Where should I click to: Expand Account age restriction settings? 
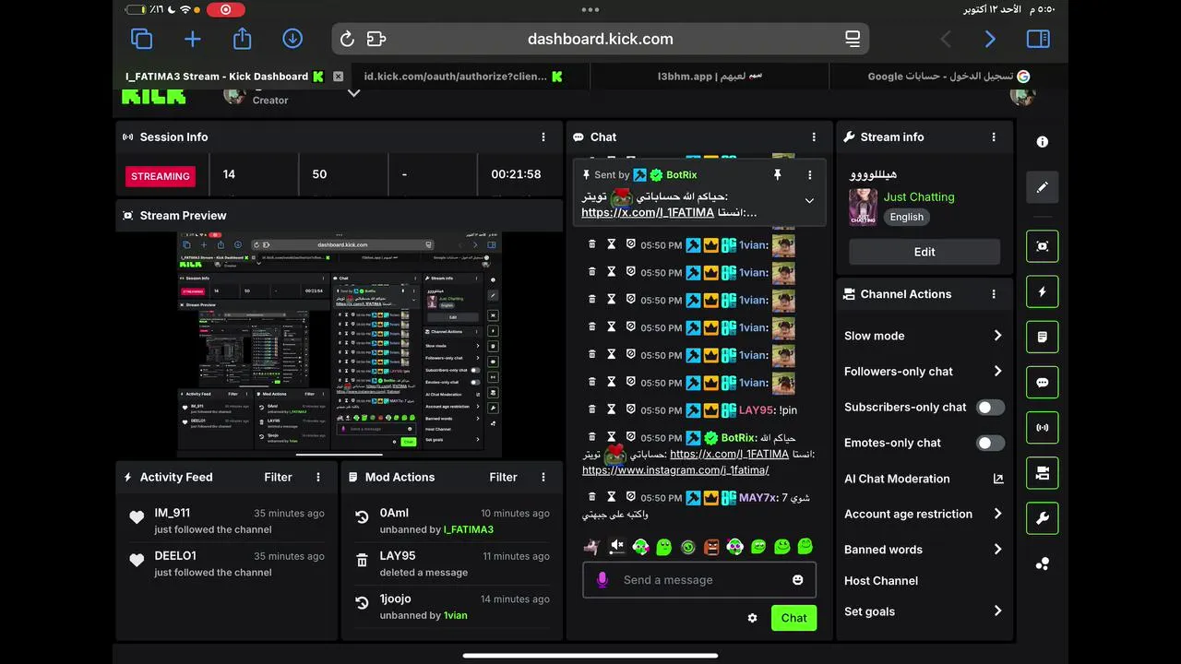pyautogui.click(x=997, y=514)
